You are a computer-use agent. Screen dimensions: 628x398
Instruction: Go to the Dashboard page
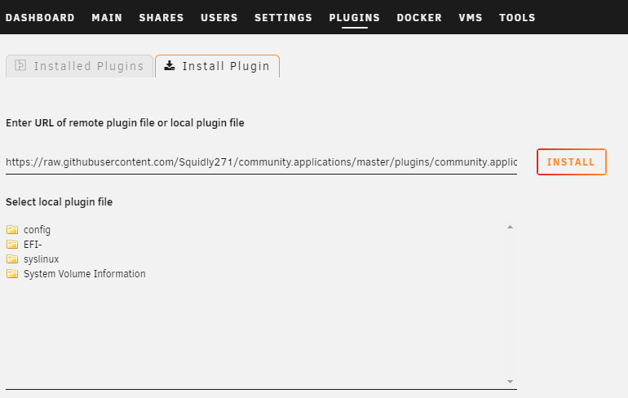(x=40, y=18)
